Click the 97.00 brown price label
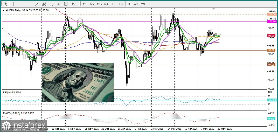The height and width of the screenshot is (132, 278). click(272, 65)
